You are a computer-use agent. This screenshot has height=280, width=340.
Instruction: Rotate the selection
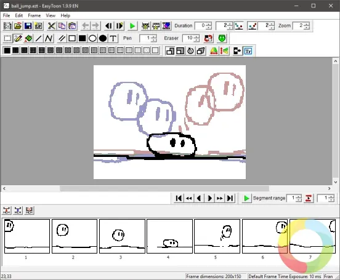190,51
